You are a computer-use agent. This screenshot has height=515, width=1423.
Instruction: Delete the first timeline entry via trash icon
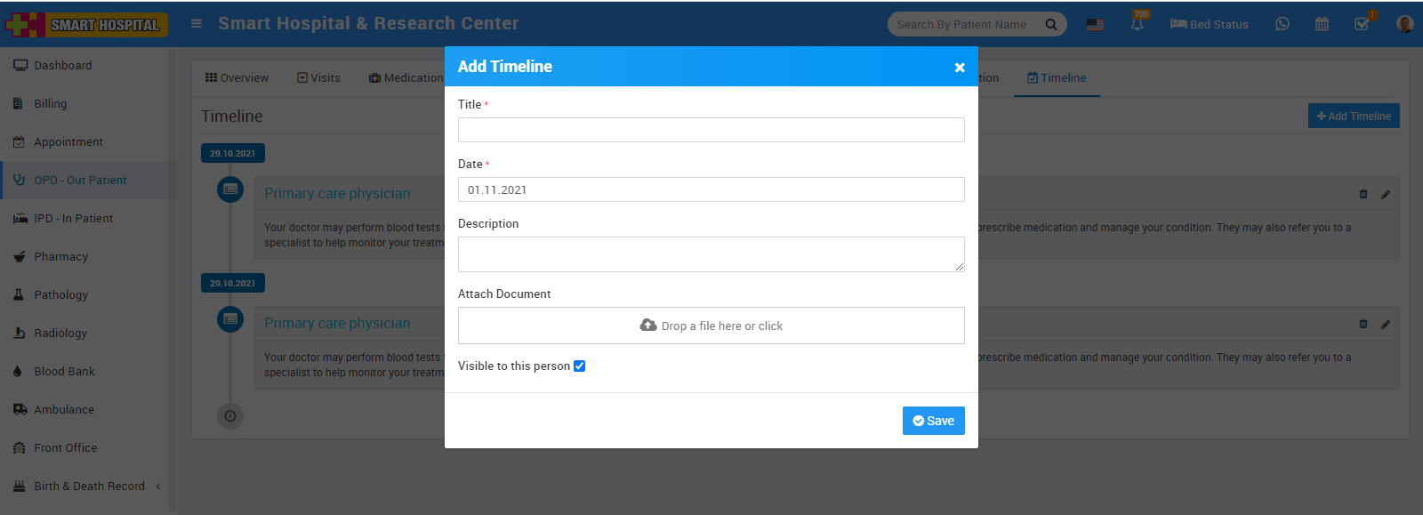[1363, 194]
